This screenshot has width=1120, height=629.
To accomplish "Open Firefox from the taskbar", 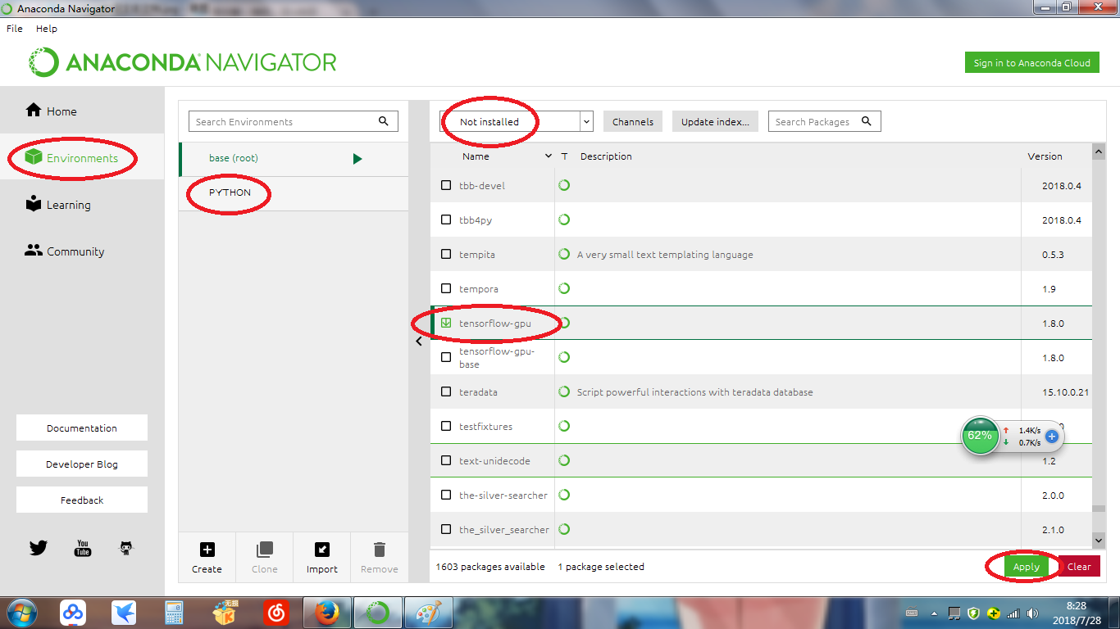I will coord(327,613).
